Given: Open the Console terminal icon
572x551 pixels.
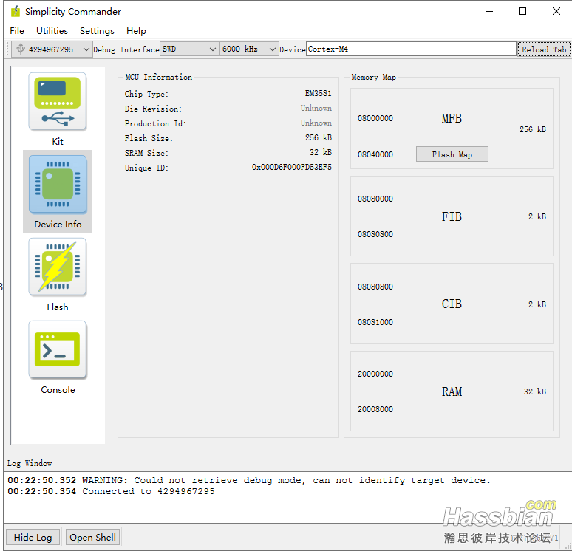Looking at the screenshot, I should (58, 350).
